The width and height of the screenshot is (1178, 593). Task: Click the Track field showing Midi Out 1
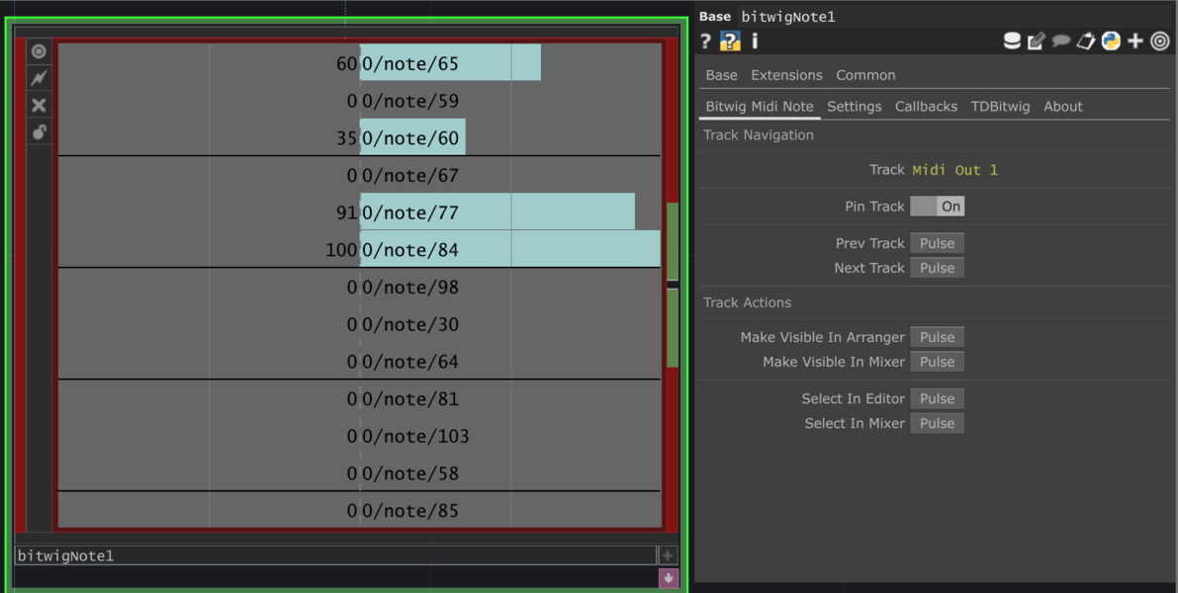pyautogui.click(x=954, y=170)
